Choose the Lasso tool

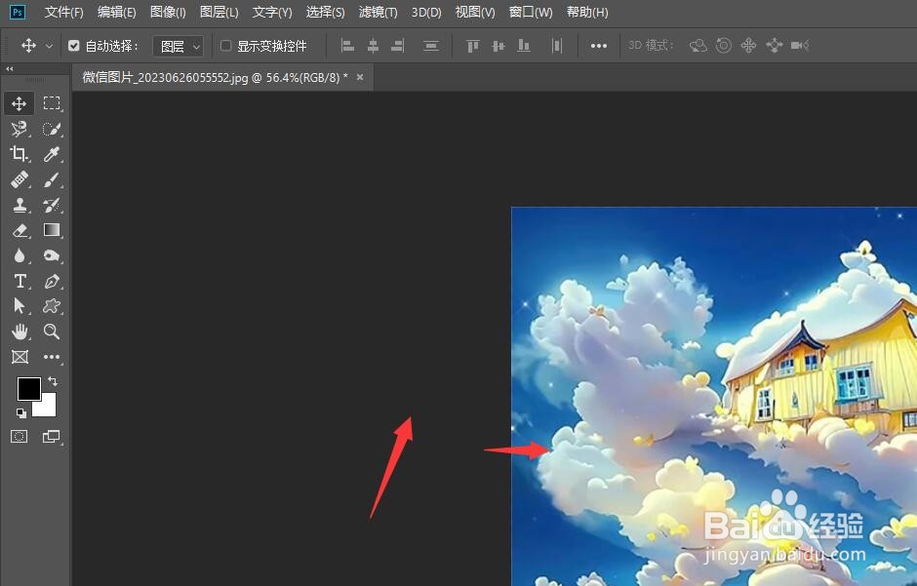19,129
